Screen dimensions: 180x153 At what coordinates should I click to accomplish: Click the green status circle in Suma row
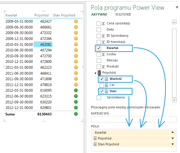tap(76, 114)
